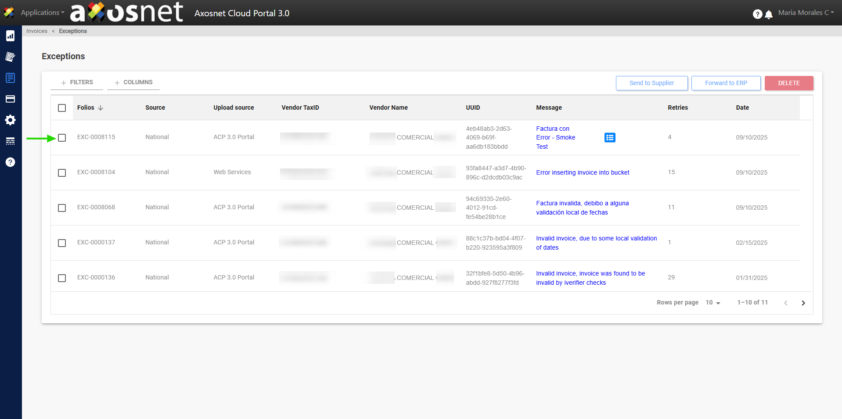Open the notifications bell icon
The height and width of the screenshot is (419, 842).
(768, 14)
